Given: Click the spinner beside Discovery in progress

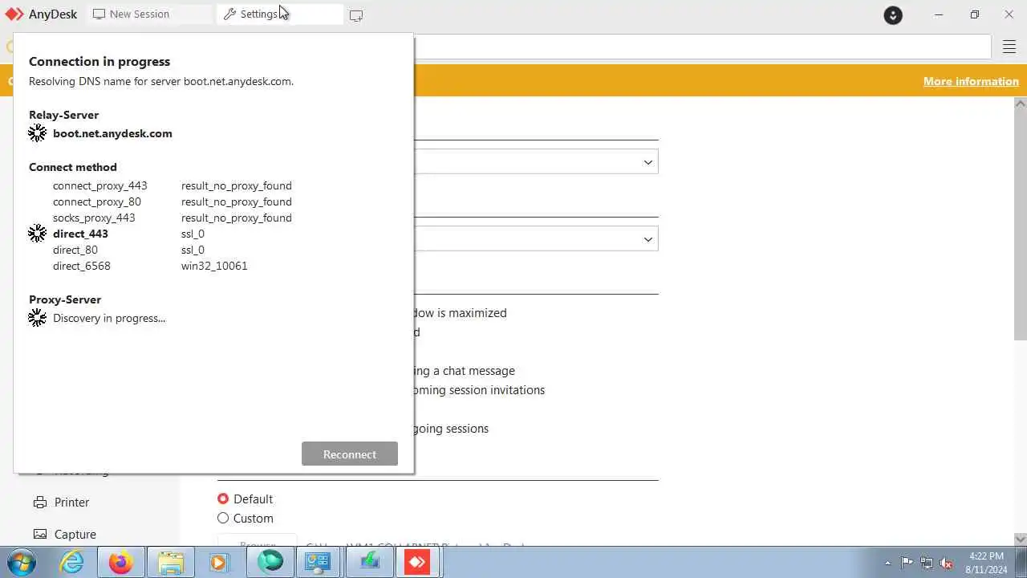Looking at the screenshot, I should point(38,318).
